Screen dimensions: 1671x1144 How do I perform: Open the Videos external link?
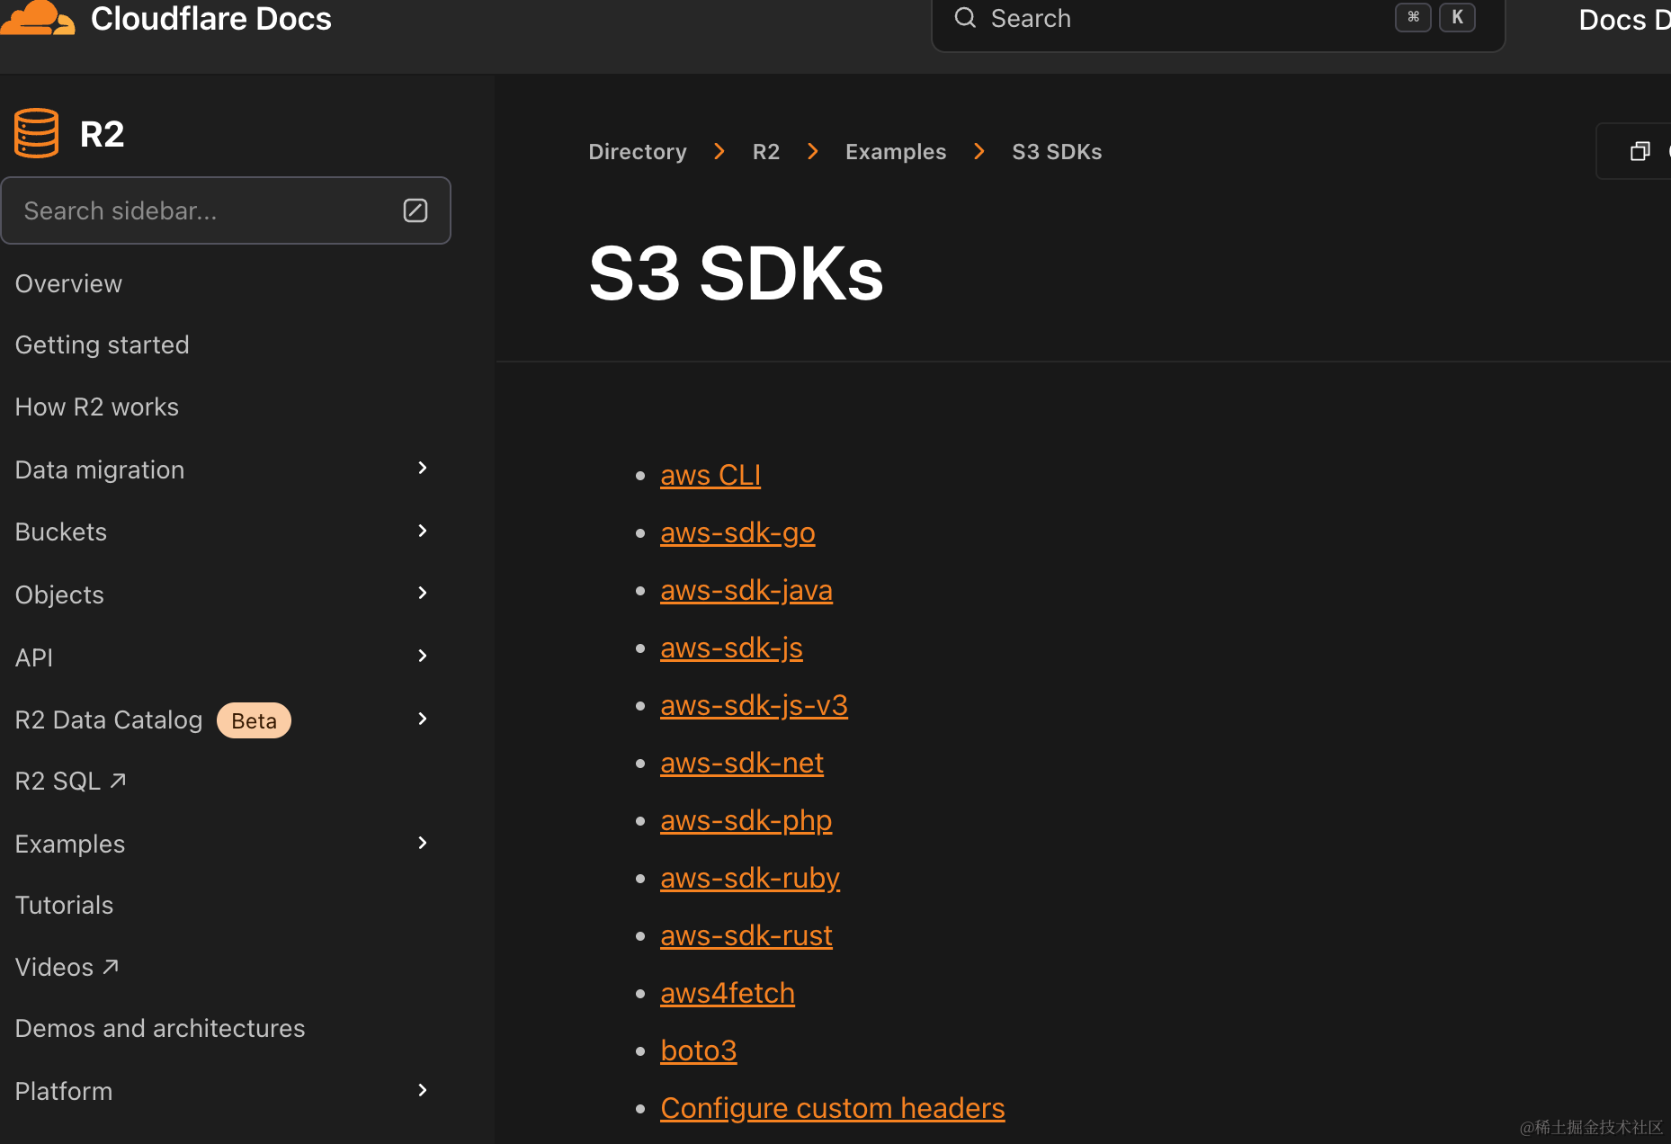(x=67, y=967)
